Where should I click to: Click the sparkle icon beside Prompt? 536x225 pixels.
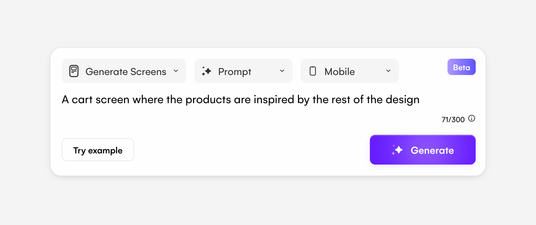click(x=207, y=71)
